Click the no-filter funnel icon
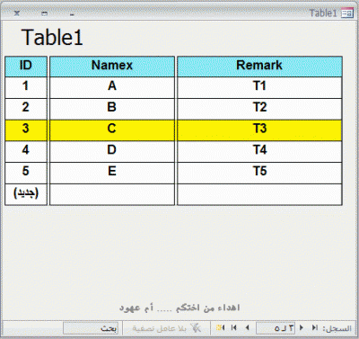The width and height of the screenshot is (359, 339). click(196, 328)
